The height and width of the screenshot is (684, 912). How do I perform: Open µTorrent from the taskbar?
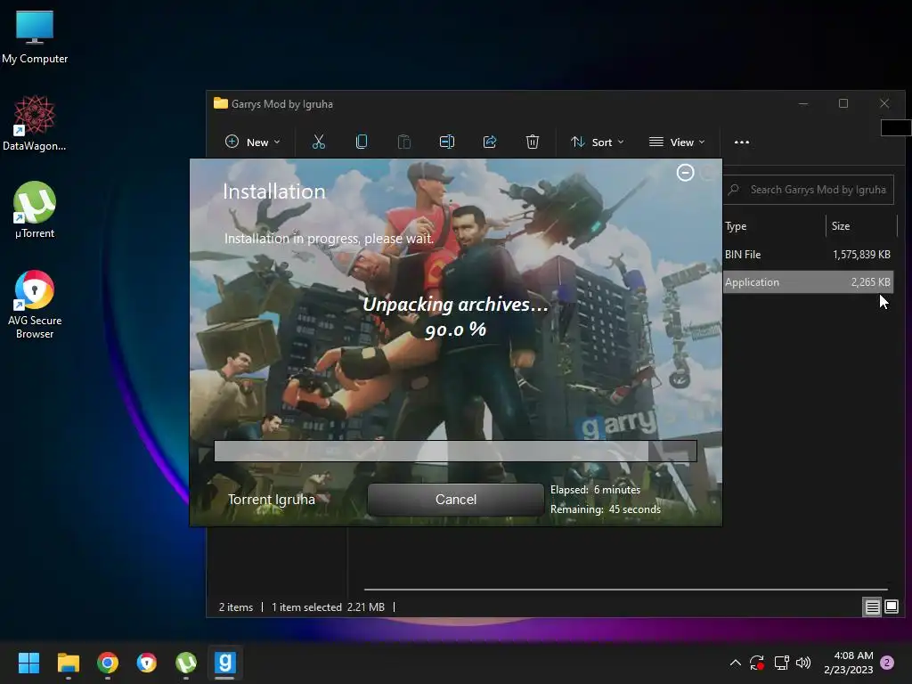pyautogui.click(x=186, y=663)
